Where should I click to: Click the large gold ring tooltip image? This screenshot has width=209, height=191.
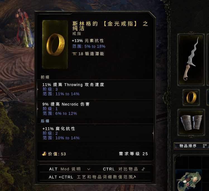[55, 44]
